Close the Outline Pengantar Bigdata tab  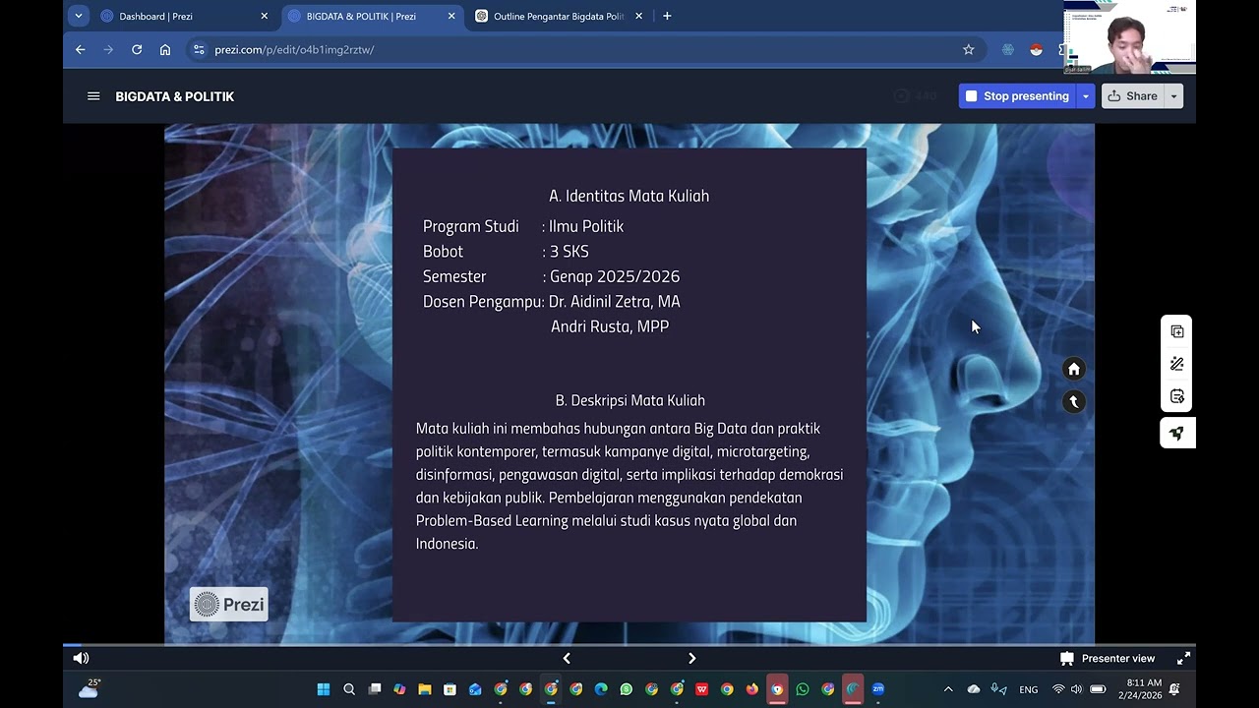638,16
